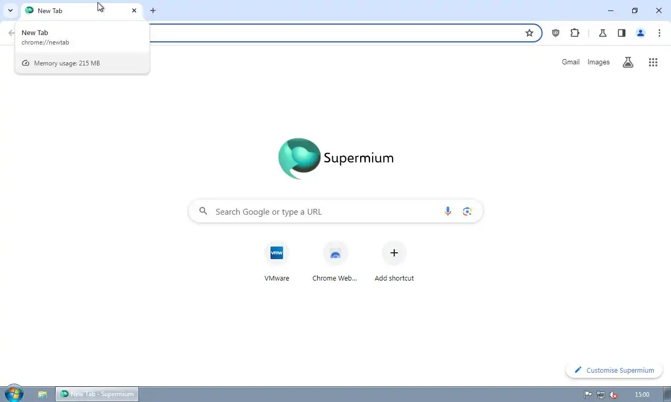
Task: Open the network tray icon
Action: coord(601,395)
